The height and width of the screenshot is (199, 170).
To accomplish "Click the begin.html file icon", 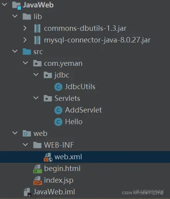I will point(38,169).
